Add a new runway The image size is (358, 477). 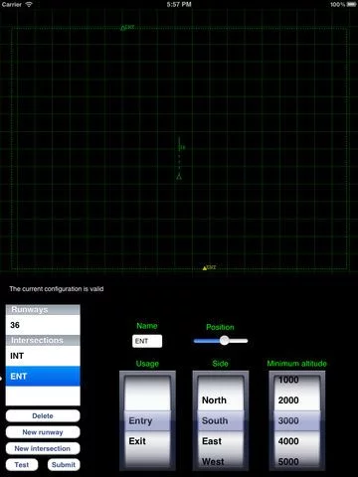(43, 432)
